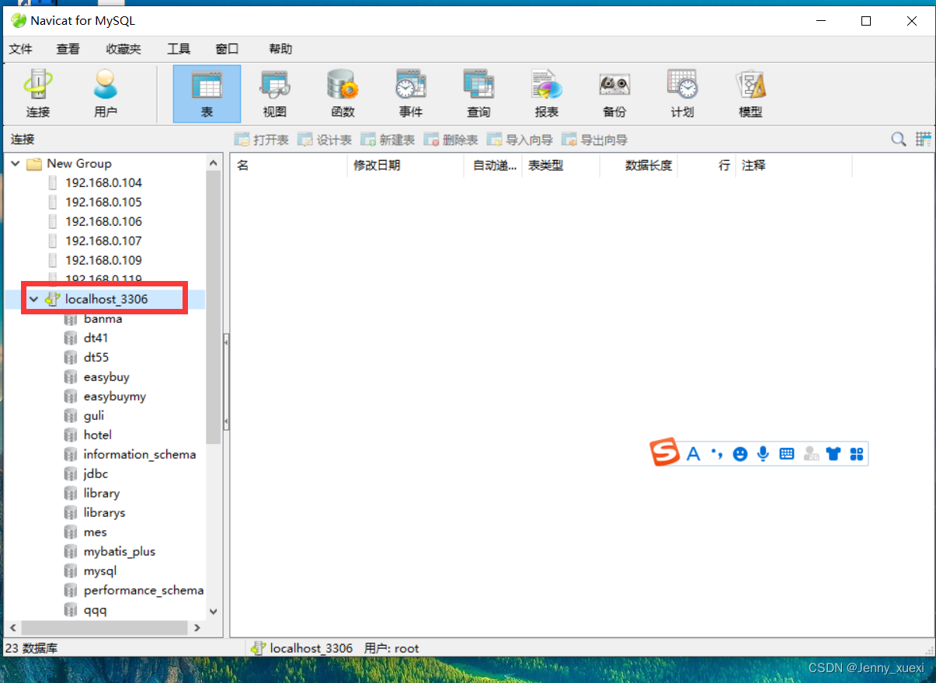The height and width of the screenshot is (683, 936).
Task: Open the 文件 (File) menu
Action: (21, 49)
